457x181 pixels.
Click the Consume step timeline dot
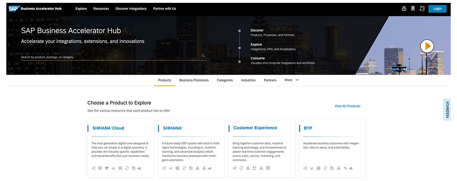point(240,61)
